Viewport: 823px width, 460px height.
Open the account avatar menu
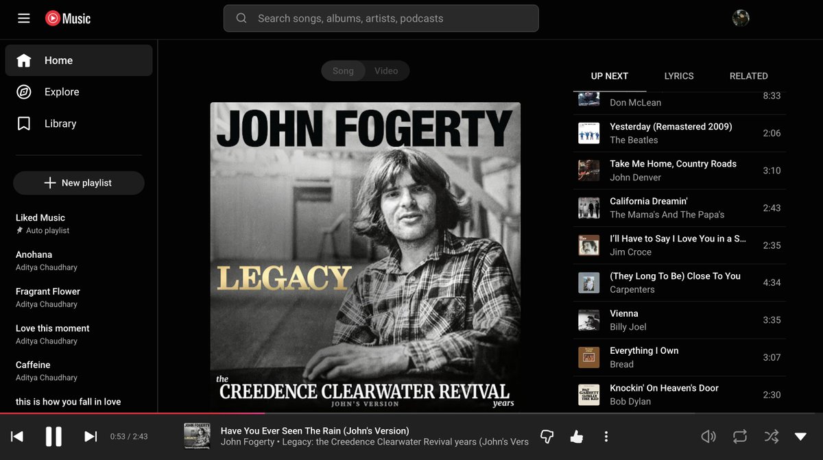pyautogui.click(x=741, y=19)
